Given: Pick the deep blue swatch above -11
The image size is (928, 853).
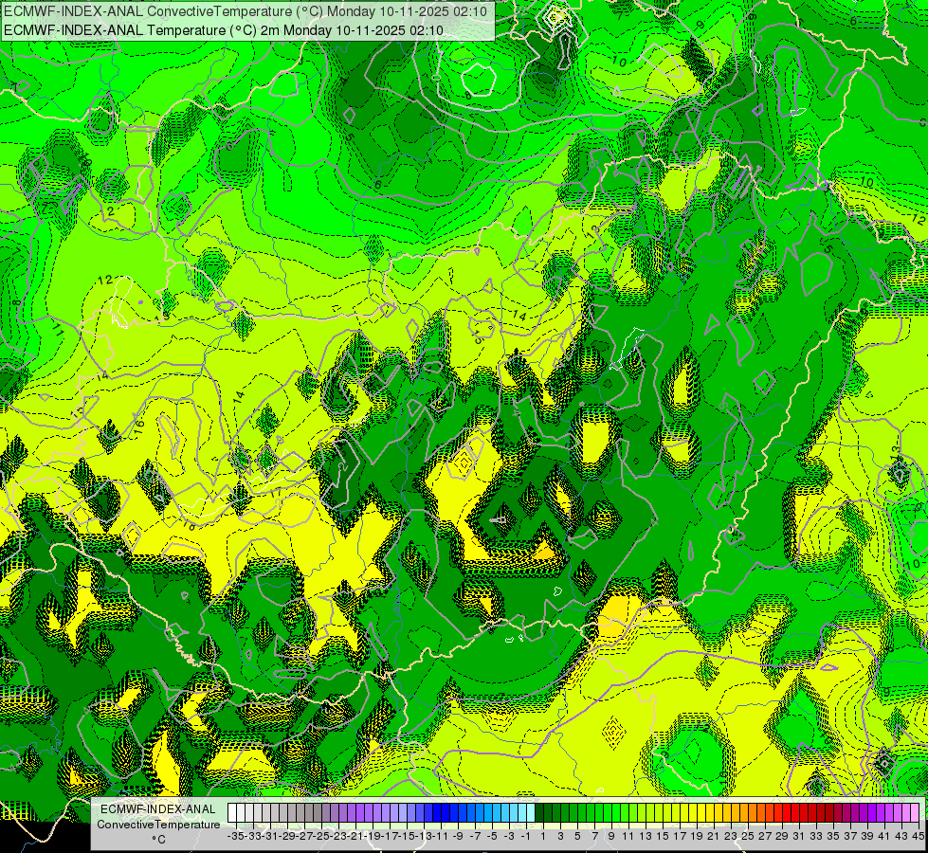Looking at the screenshot, I should [x=437, y=813].
